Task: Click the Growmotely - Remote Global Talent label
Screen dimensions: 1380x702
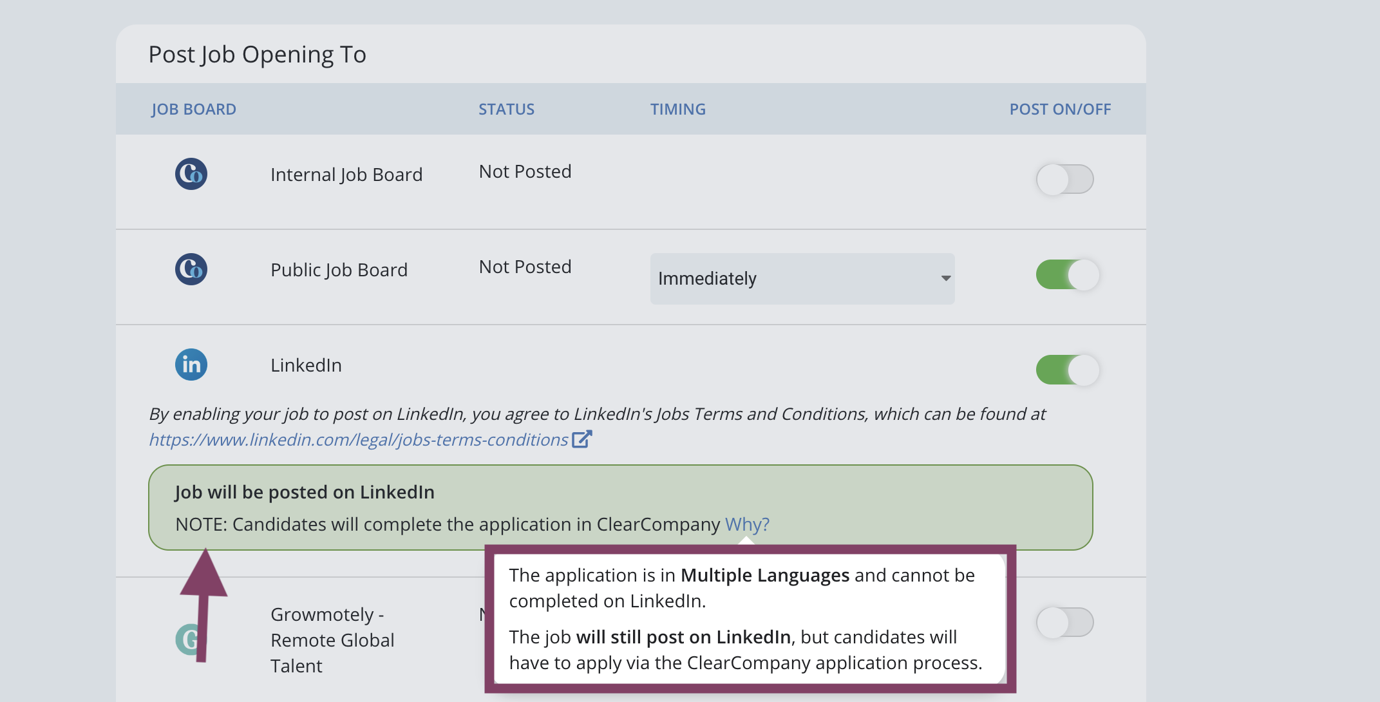Action: click(332, 640)
